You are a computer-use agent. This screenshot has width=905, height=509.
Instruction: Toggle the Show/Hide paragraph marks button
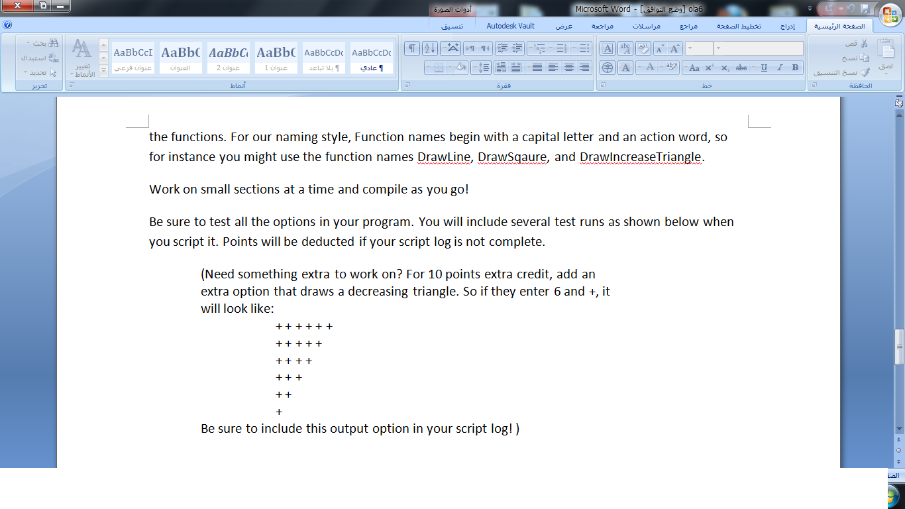point(412,48)
